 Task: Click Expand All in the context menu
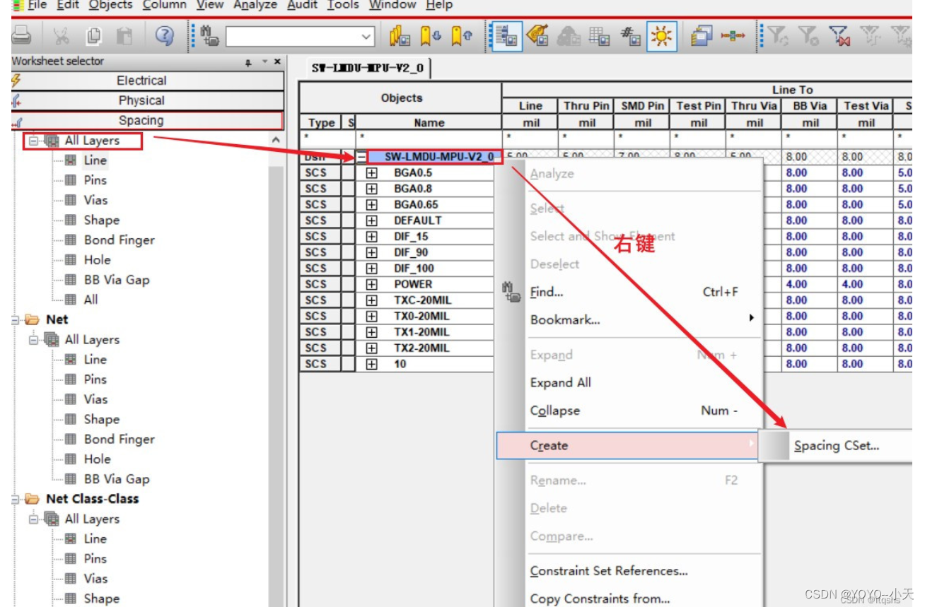point(560,382)
